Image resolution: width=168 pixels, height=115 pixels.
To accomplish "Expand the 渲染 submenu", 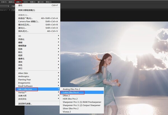I will [38, 62].
